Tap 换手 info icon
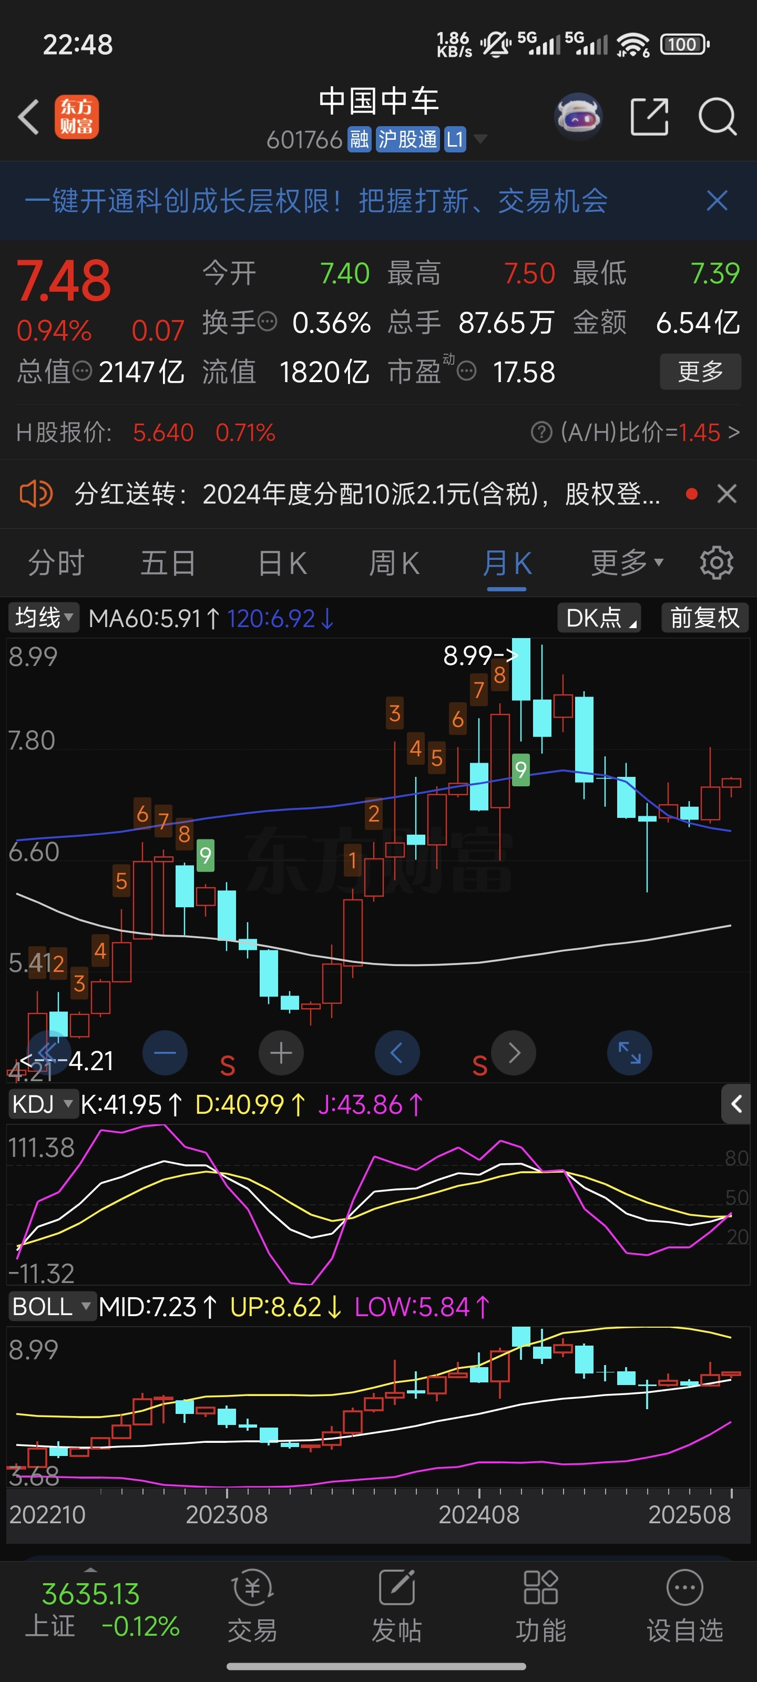 coord(267,322)
